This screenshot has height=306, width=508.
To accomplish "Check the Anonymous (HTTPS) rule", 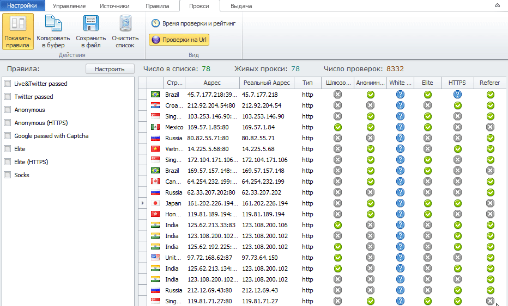I will click(8, 123).
